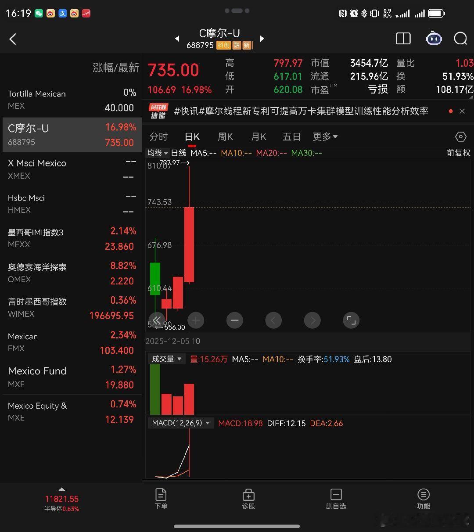Tap the 盘后:13.80 label
This screenshot has height=532, width=474.
click(373, 359)
